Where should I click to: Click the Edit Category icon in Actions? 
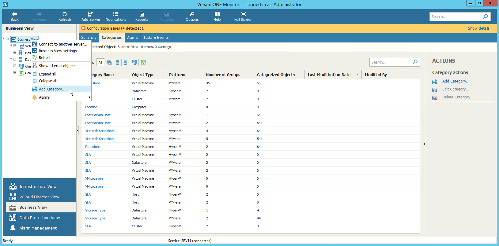434,90
